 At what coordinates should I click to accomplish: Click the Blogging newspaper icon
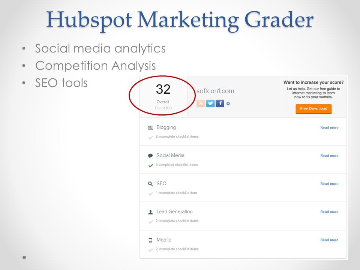(150, 127)
